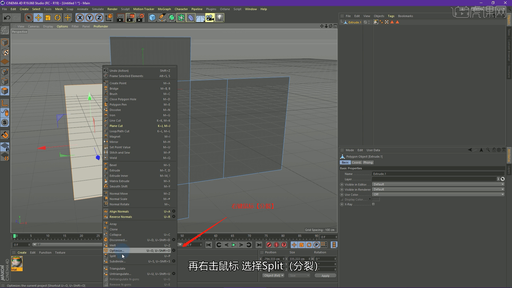Click the green Array modeling icon

(181, 18)
